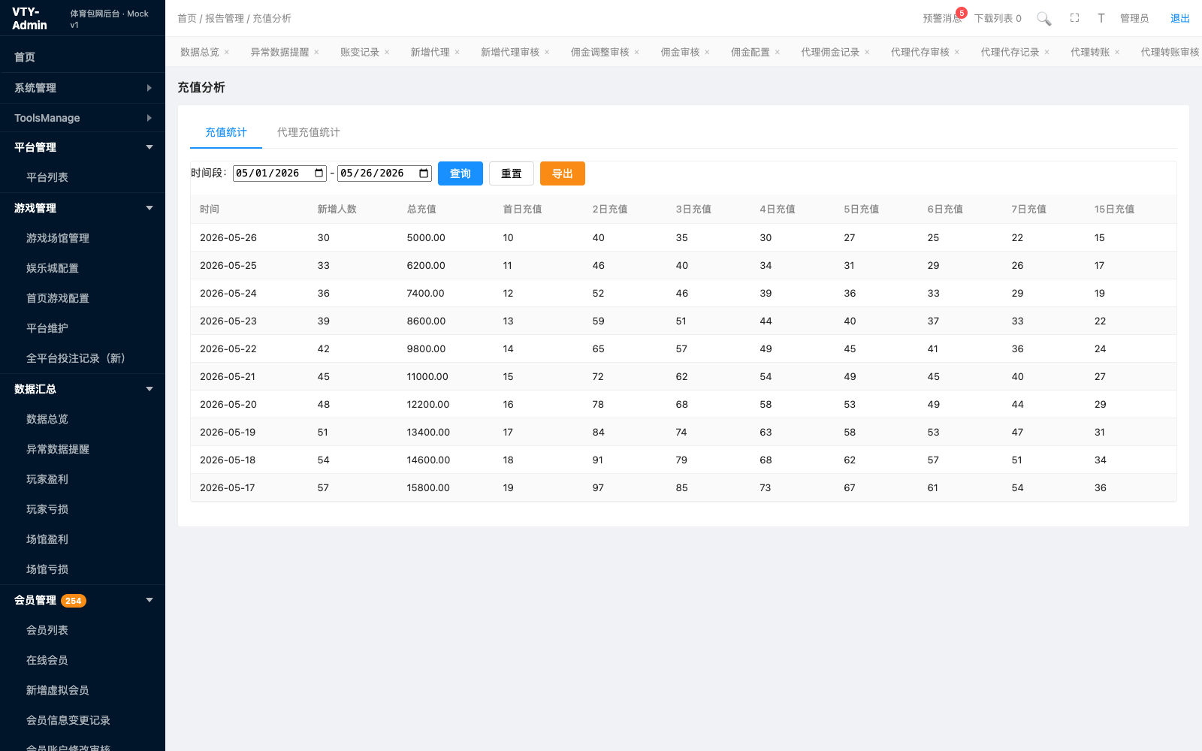Click the 退出 logout link
The height and width of the screenshot is (751, 1202).
pyautogui.click(x=1180, y=19)
